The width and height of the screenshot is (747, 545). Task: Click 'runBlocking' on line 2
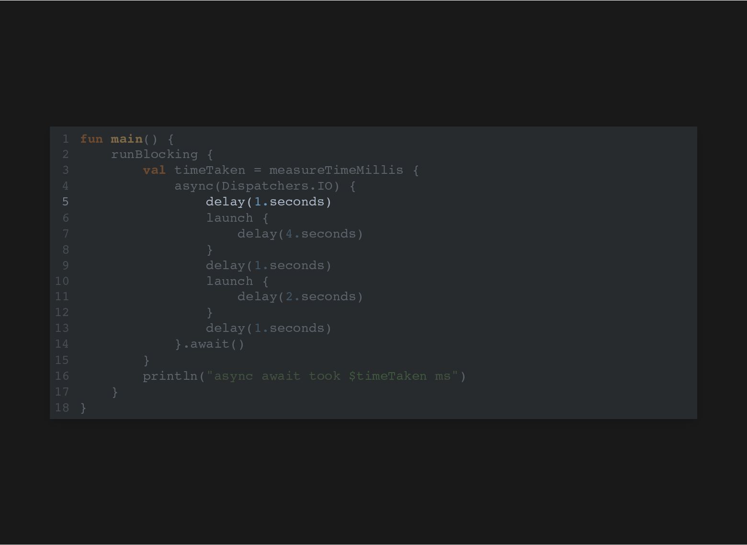pos(154,155)
